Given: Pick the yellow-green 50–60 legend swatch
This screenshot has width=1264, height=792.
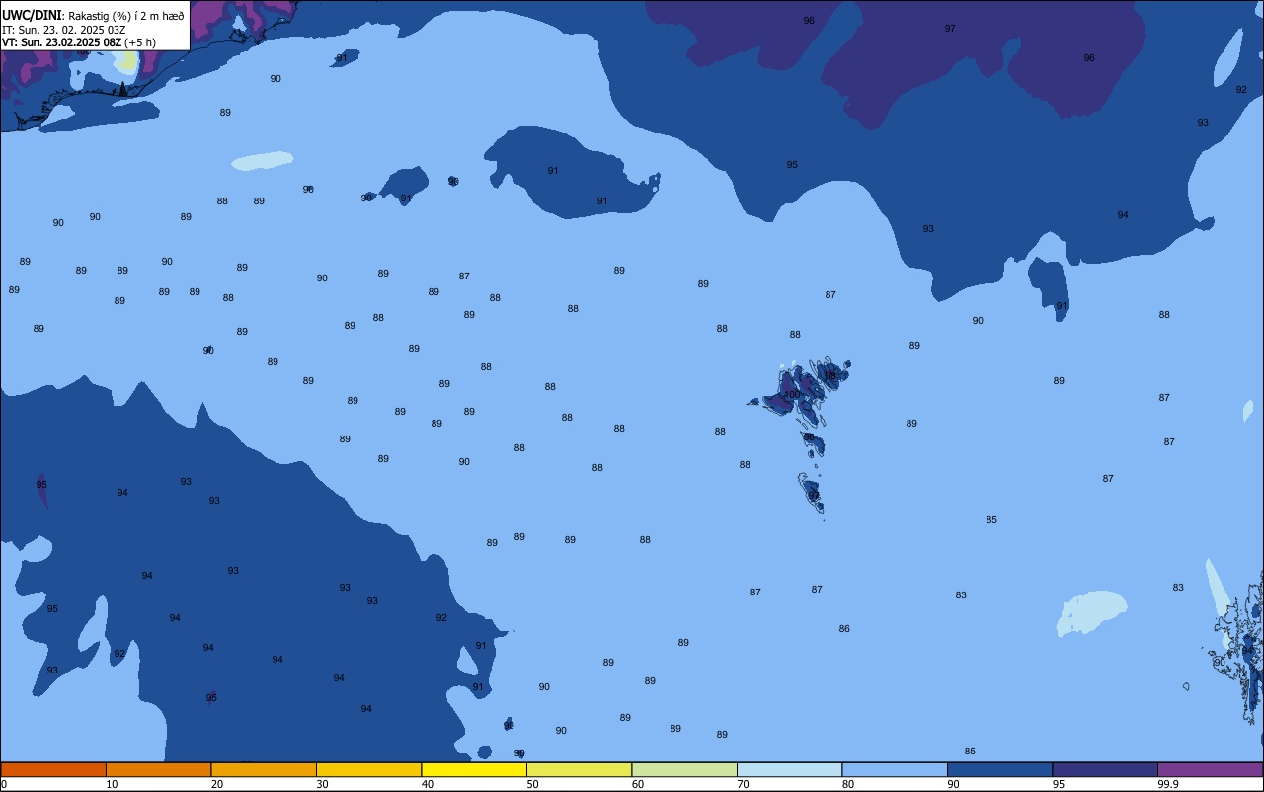Looking at the screenshot, I should [x=579, y=769].
